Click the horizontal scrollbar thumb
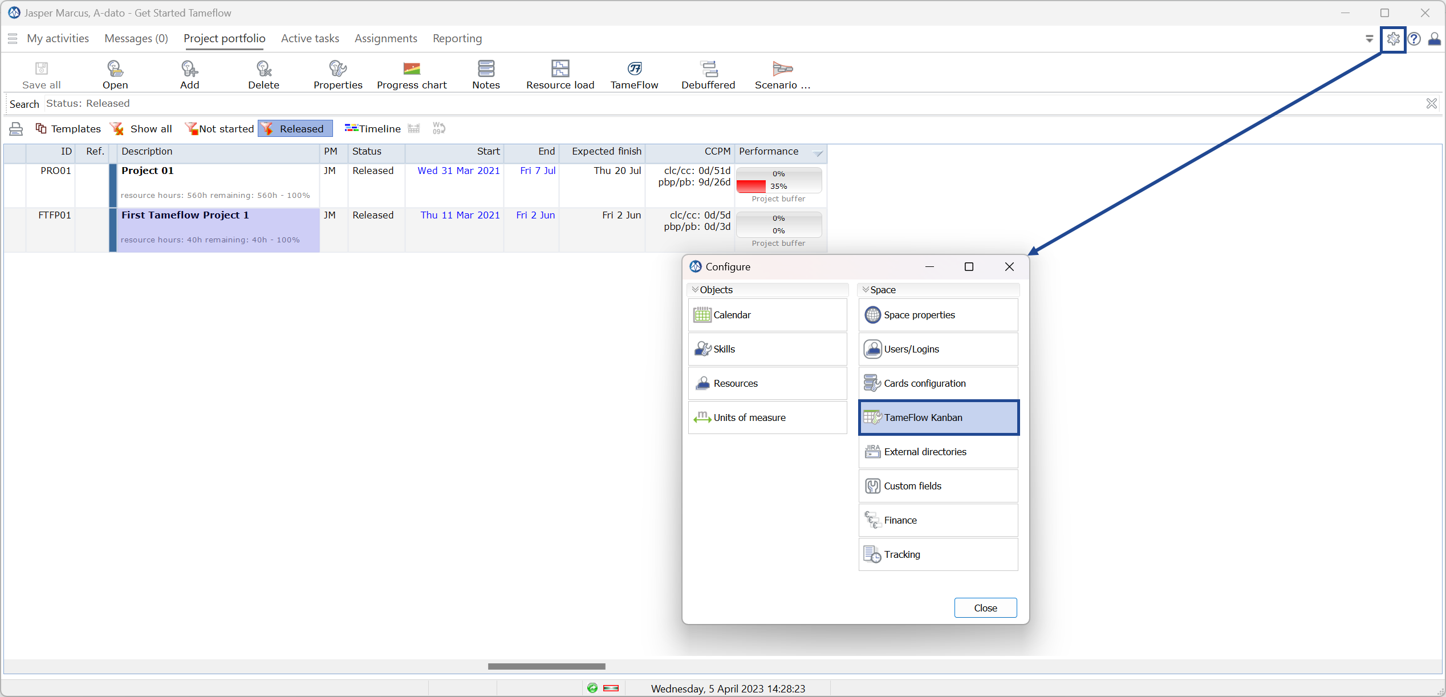Viewport: 1446px width, 697px height. pyautogui.click(x=546, y=666)
